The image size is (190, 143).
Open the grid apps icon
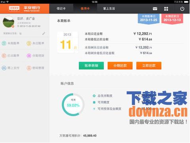[x=166, y=9]
